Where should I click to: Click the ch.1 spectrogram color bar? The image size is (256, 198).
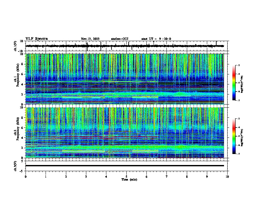click(234, 83)
